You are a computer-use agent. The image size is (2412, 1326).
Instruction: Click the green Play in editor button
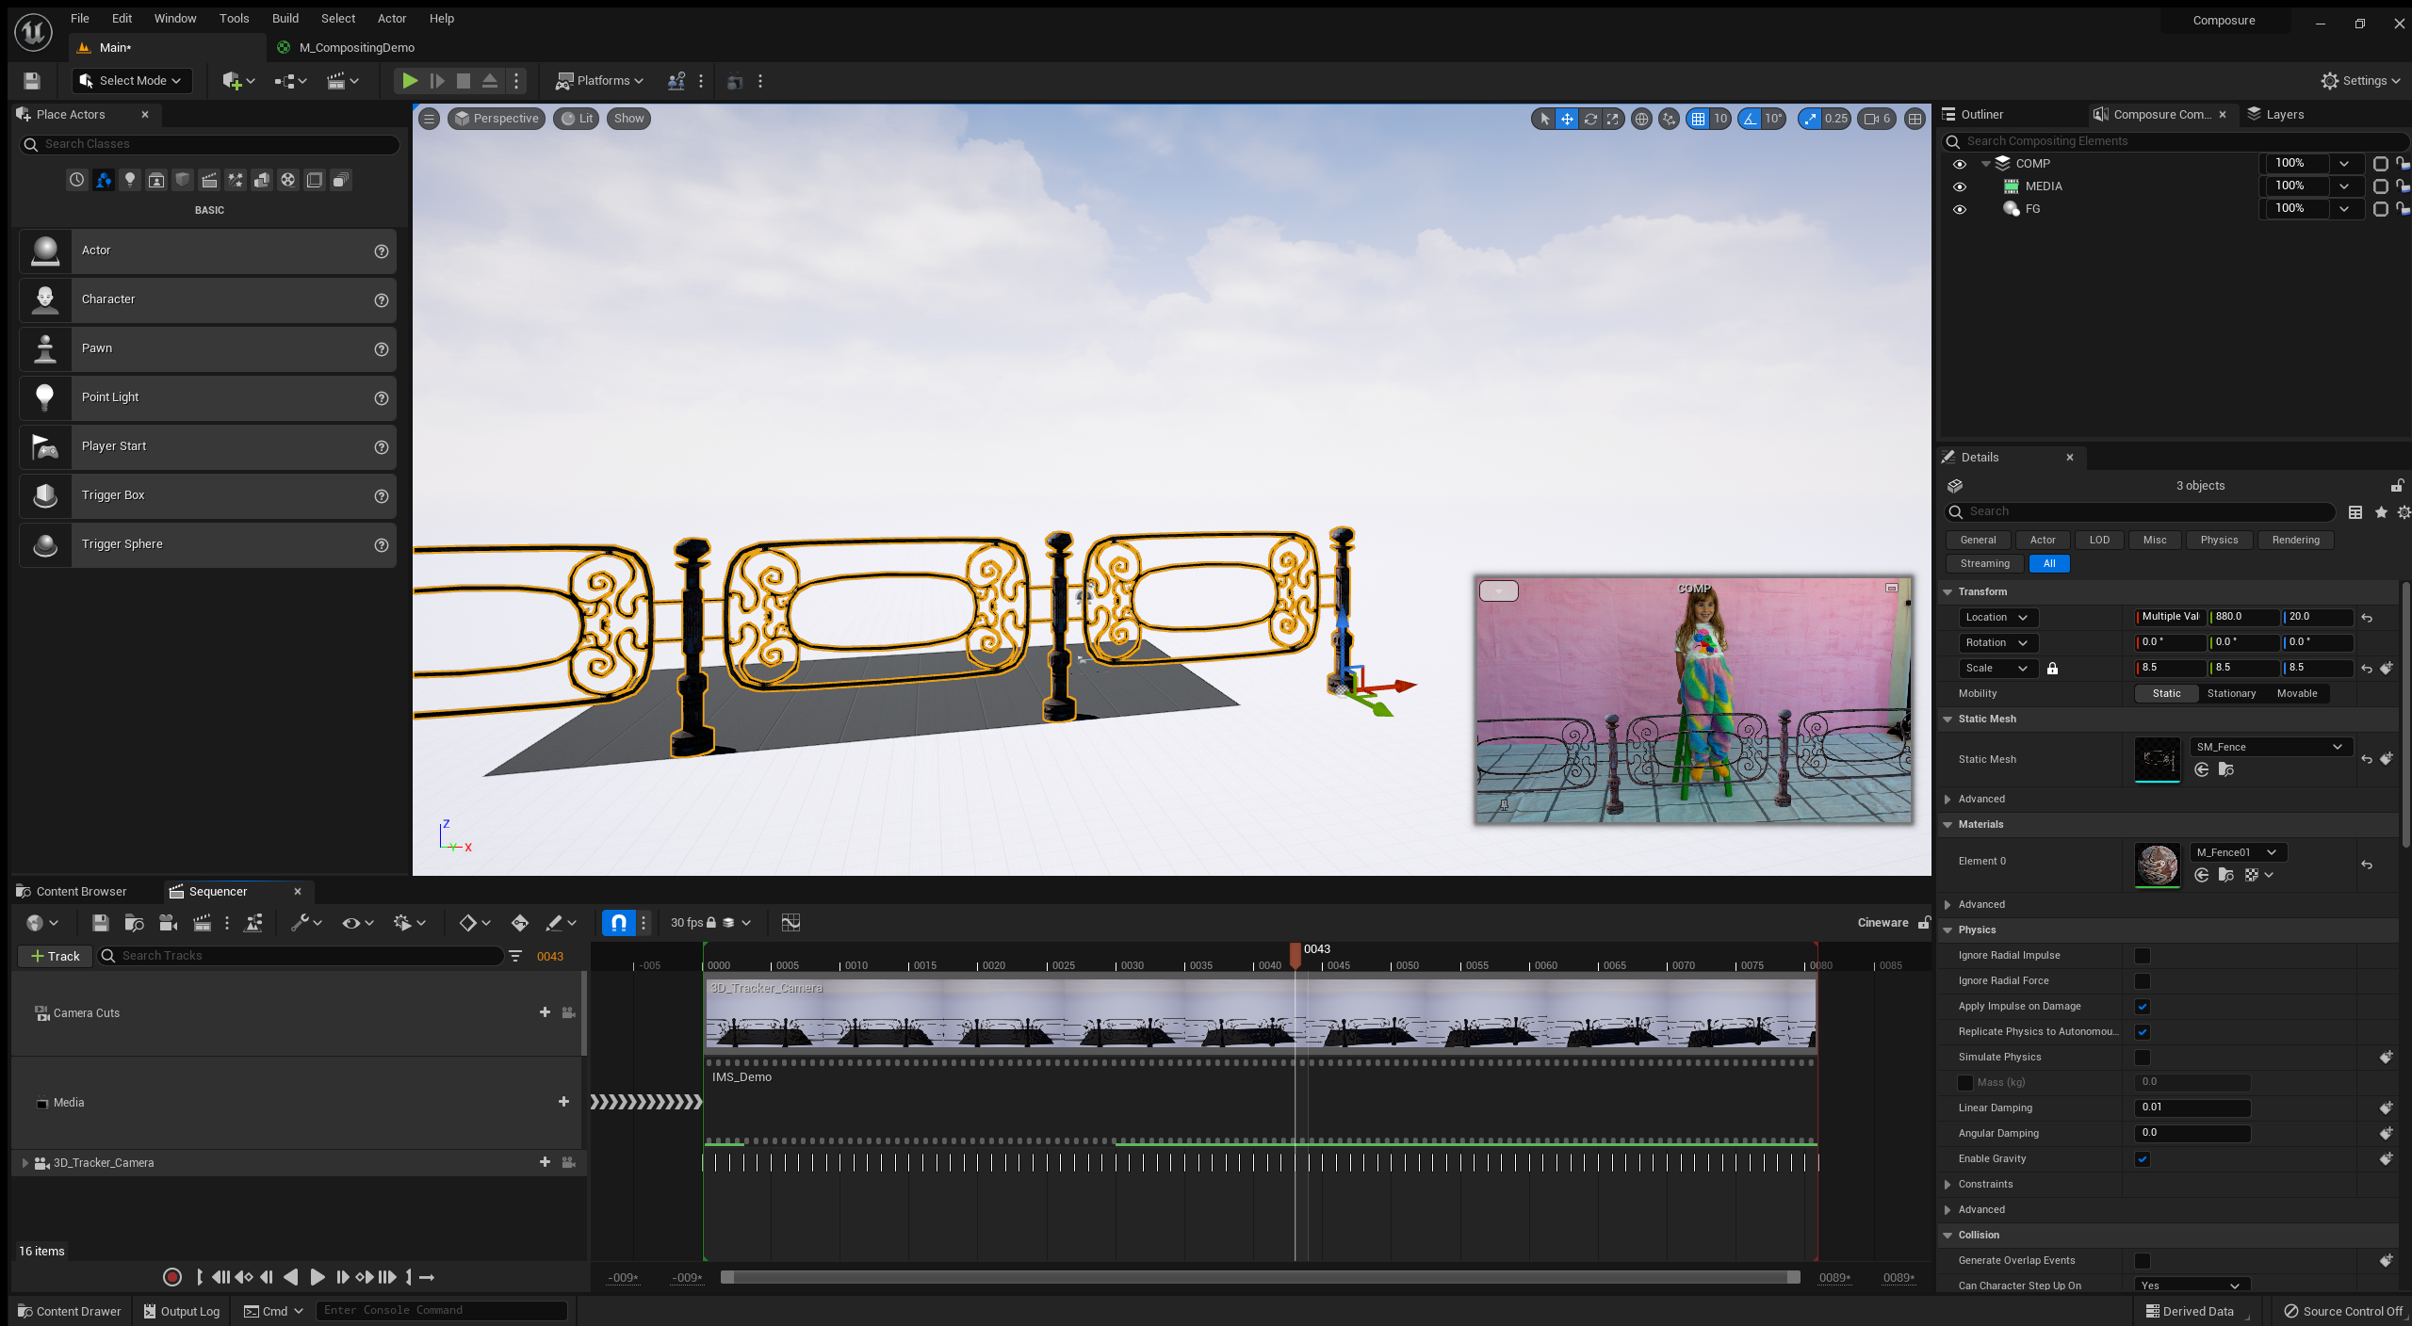pyautogui.click(x=409, y=81)
